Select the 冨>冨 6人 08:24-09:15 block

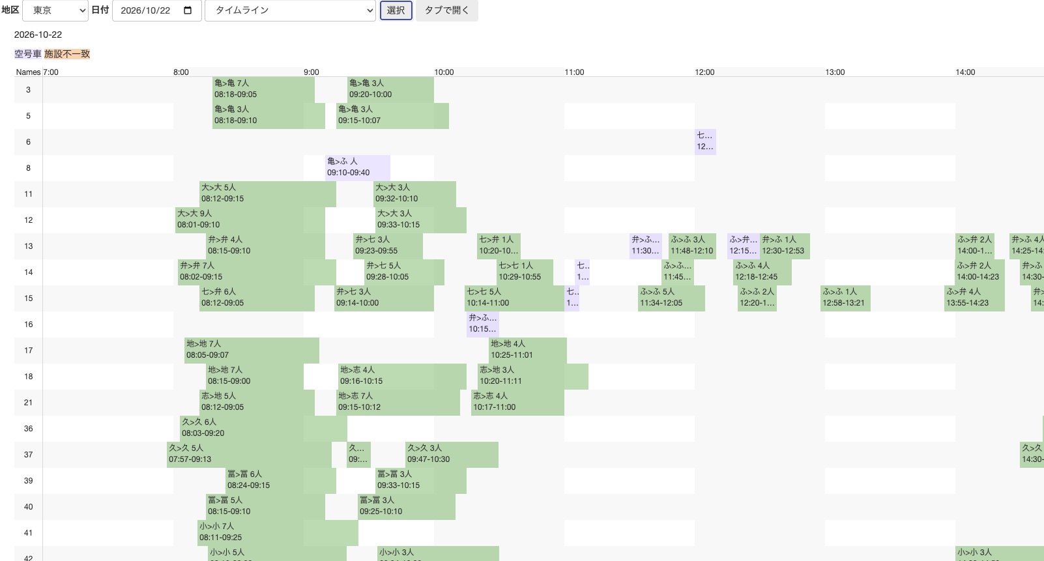pos(281,480)
